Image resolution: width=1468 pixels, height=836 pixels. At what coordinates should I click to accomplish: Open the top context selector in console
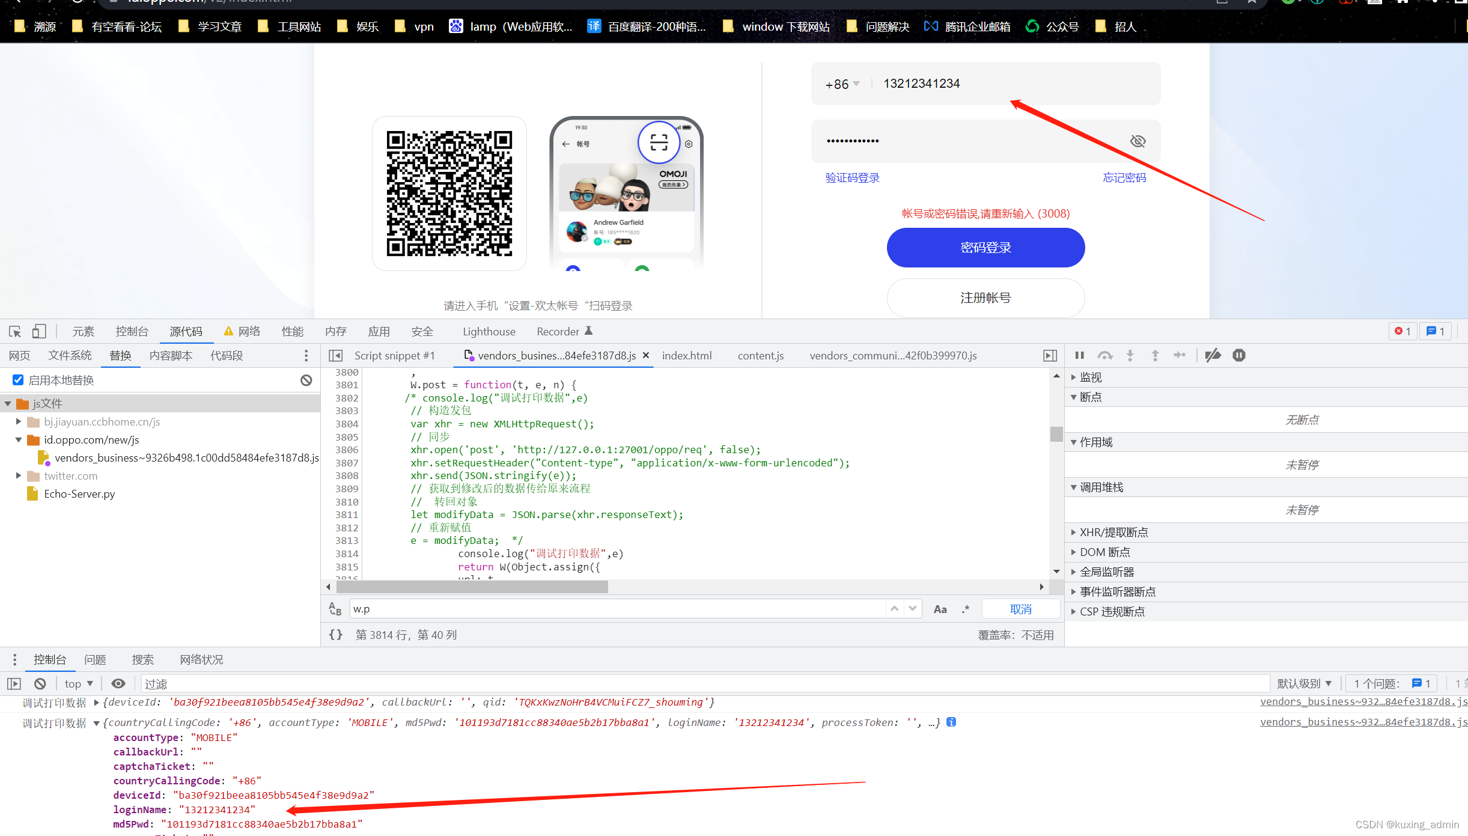pyautogui.click(x=79, y=684)
